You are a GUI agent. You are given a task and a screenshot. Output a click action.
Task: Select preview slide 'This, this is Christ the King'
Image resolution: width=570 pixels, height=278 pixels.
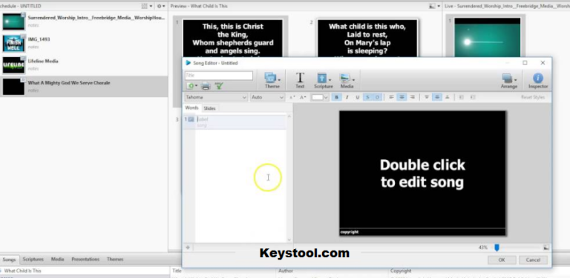[232, 38]
